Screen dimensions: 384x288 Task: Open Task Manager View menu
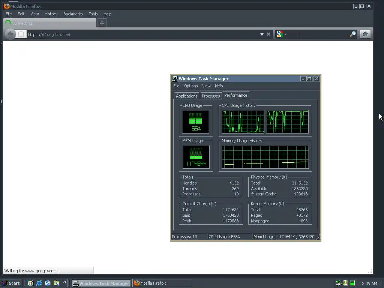pos(206,86)
